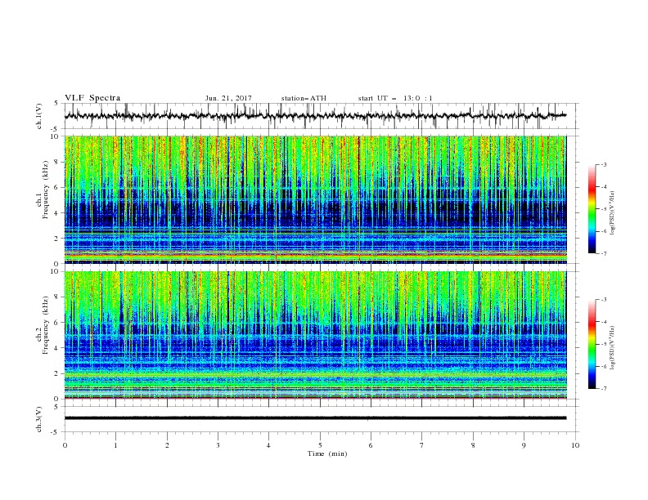Click inside the ch.2 spectrogram panel

tap(316, 335)
